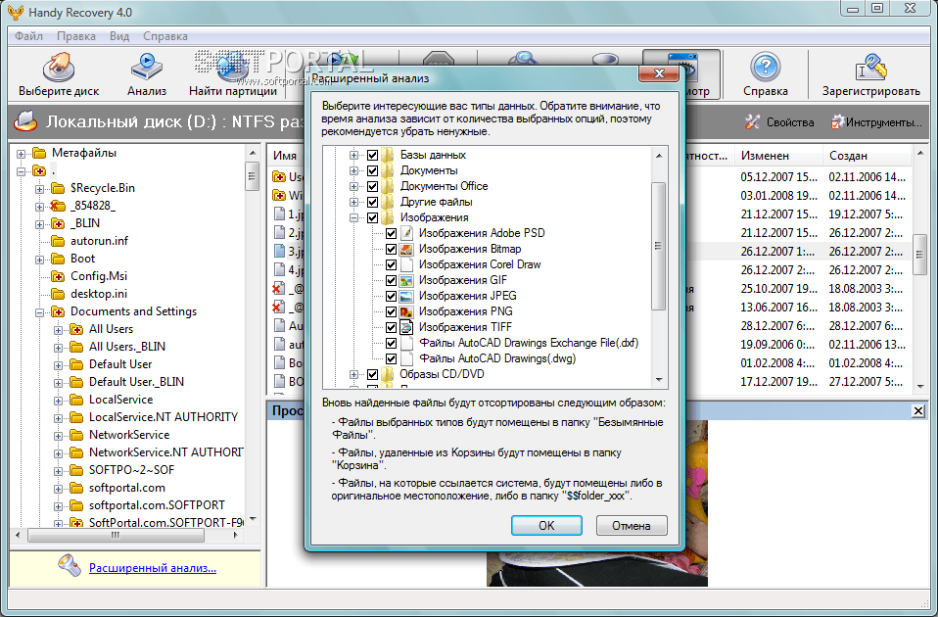
Task: Click the folder tree horizontal scrollbar thumb
Action: click(x=116, y=535)
